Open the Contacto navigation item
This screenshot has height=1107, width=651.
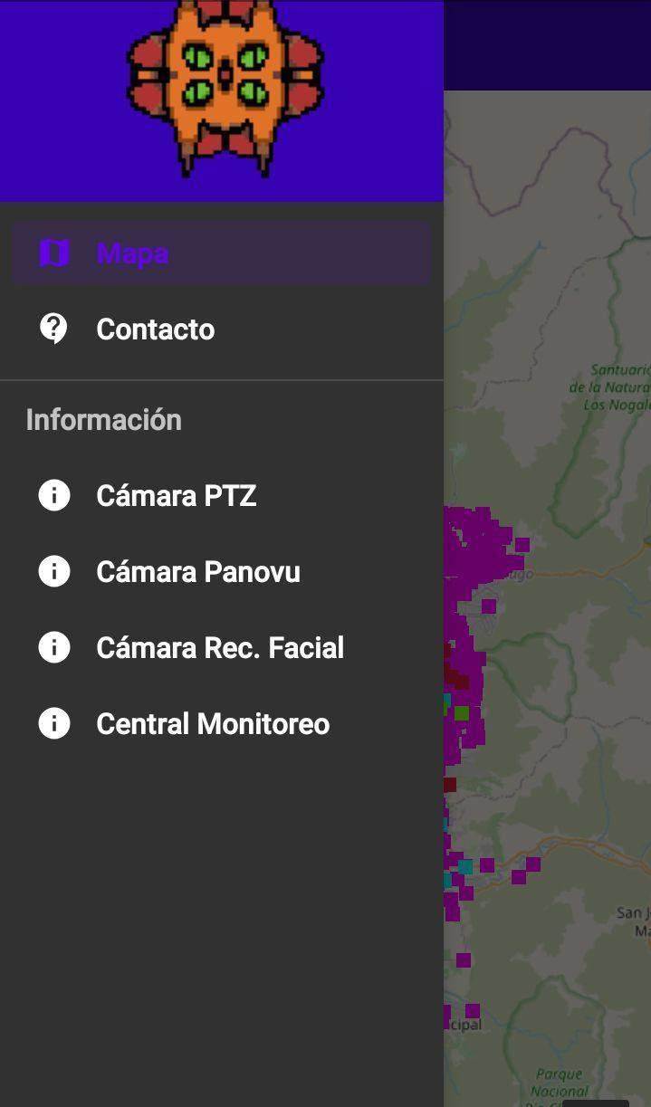pyautogui.click(x=155, y=329)
